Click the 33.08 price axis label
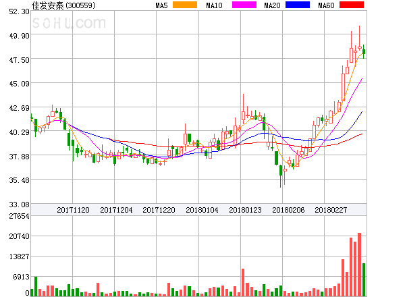 19,205
